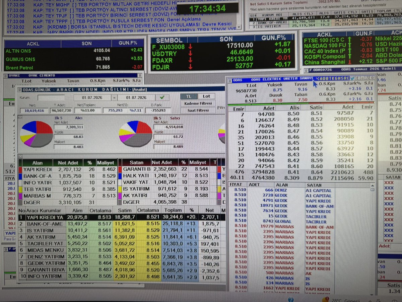Select the SEMBOL header in the futures ticker window
The height and width of the screenshot is (302, 402).
coord(170,40)
